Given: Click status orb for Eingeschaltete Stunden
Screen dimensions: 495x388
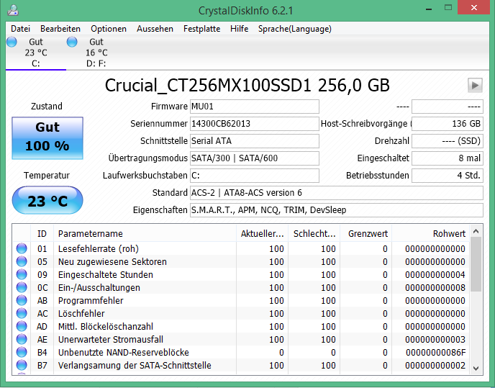Looking at the screenshot, I should 22,274.
